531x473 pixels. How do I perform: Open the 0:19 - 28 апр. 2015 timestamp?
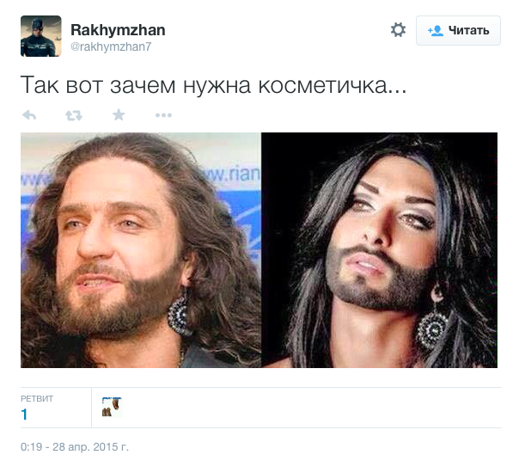75,447
